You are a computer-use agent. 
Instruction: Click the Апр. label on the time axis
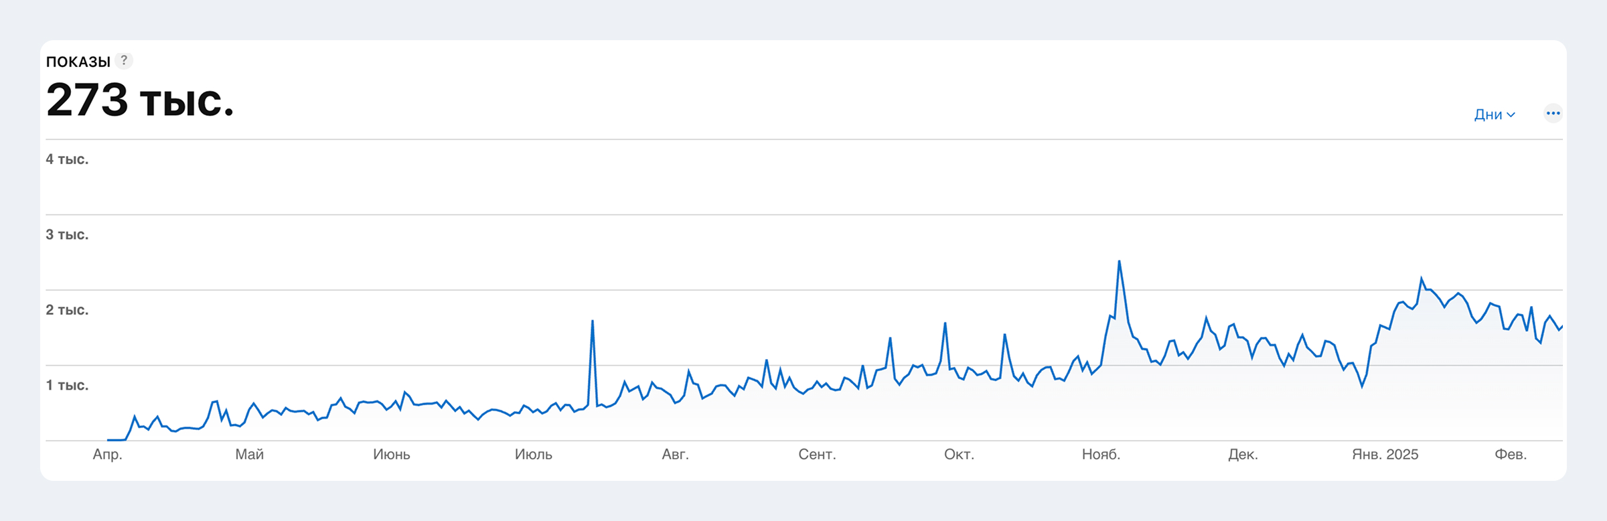(x=107, y=455)
